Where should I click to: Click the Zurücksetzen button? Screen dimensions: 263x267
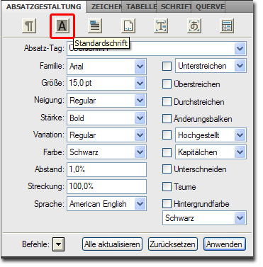pos(172,244)
